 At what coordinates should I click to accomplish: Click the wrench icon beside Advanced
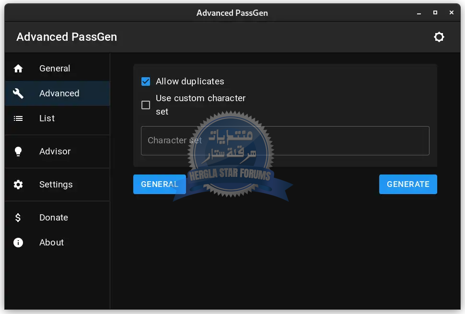tap(18, 93)
